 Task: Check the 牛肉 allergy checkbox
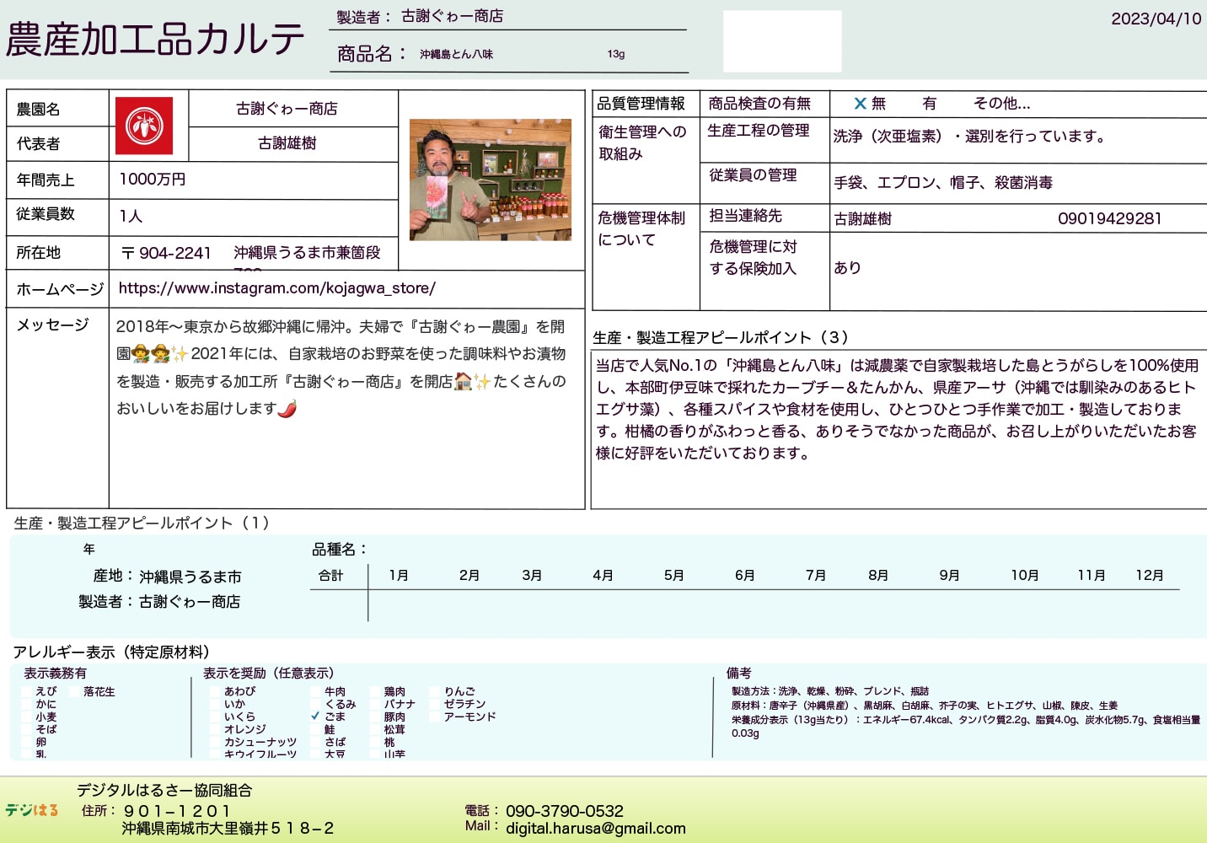316,691
